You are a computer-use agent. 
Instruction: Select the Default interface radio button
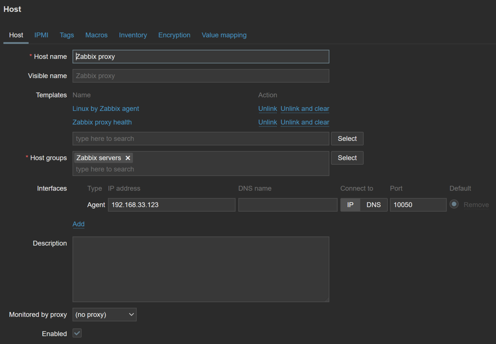454,204
